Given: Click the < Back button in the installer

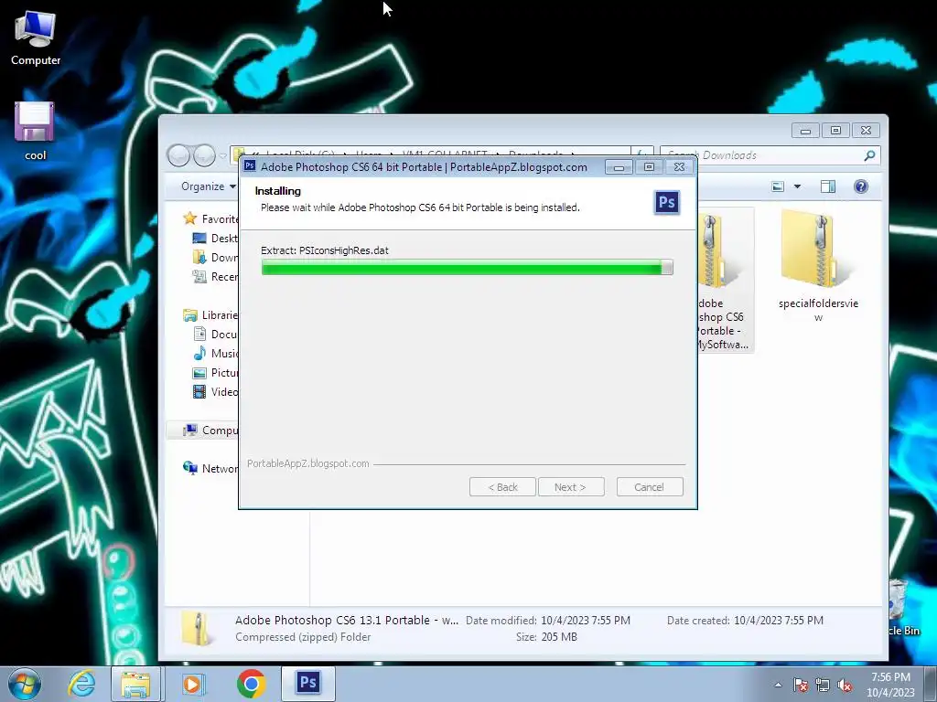Looking at the screenshot, I should pos(502,487).
